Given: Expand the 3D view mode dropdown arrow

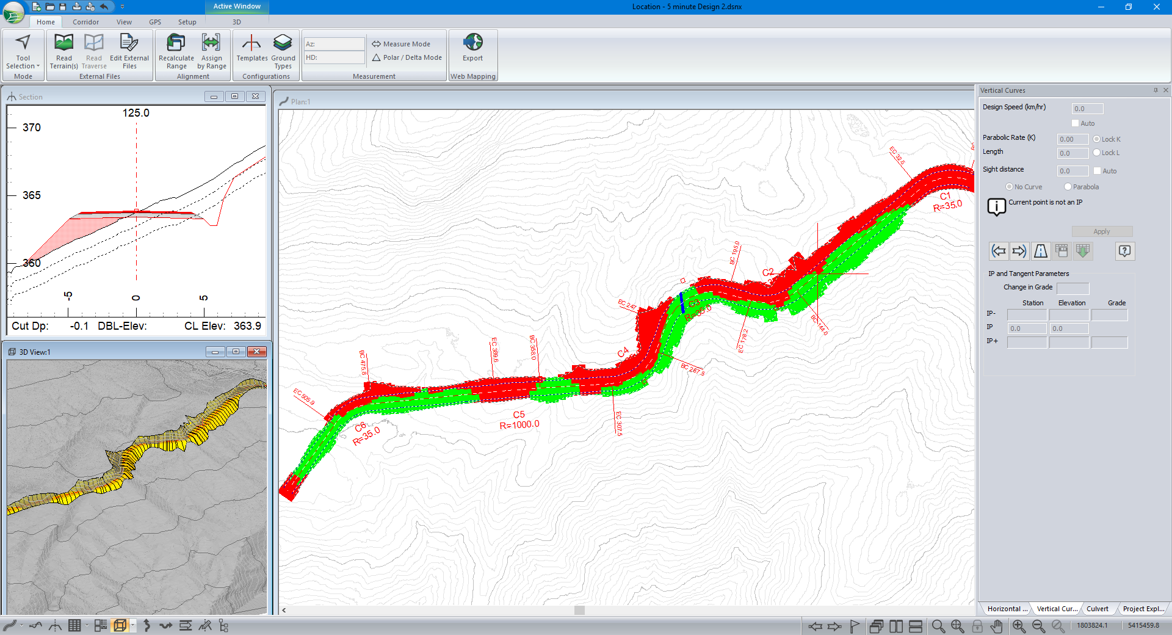Looking at the screenshot, I should pyautogui.click(x=132, y=625).
